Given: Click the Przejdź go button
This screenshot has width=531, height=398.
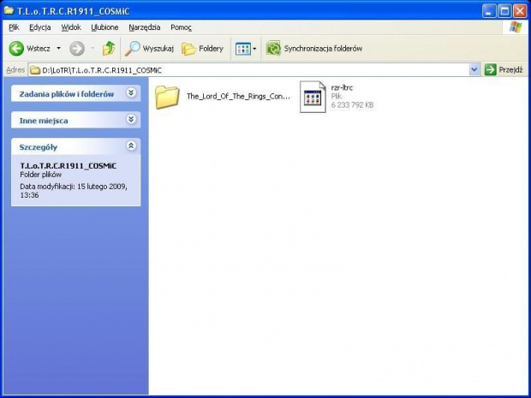Looking at the screenshot, I should coord(504,70).
